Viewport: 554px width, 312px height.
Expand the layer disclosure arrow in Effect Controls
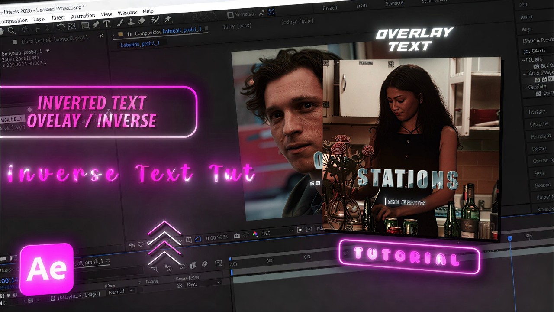point(48,51)
